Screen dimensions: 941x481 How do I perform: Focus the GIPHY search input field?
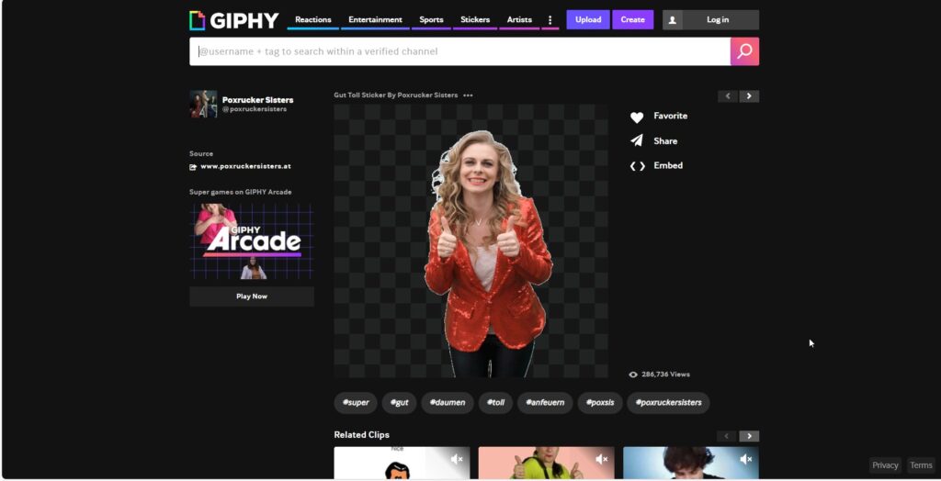pyautogui.click(x=459, y=51)
